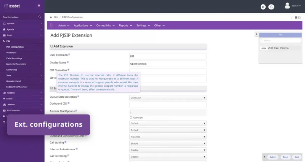The height and width of the screenshot is (162, 305).
Task: Click the help icon beside Display Name
Action: [x=68, y=62]
